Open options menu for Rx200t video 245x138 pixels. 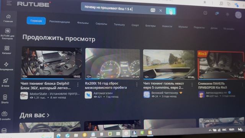[x=137, y=85]
